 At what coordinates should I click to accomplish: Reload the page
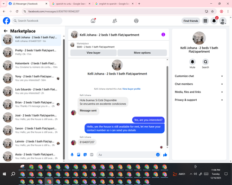(17, 12)
